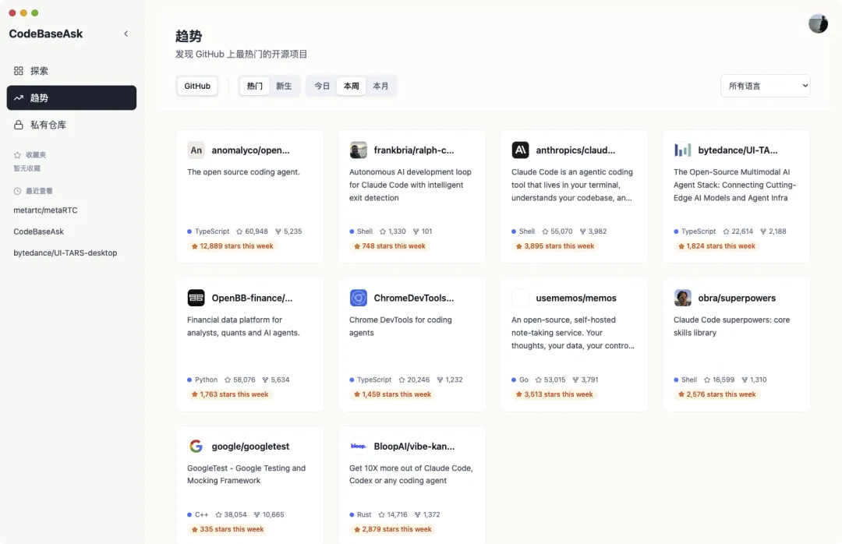The width and height of the screenshot is (842, 544).
Task: Click the user avatar in top right
Action: (818, 23)
